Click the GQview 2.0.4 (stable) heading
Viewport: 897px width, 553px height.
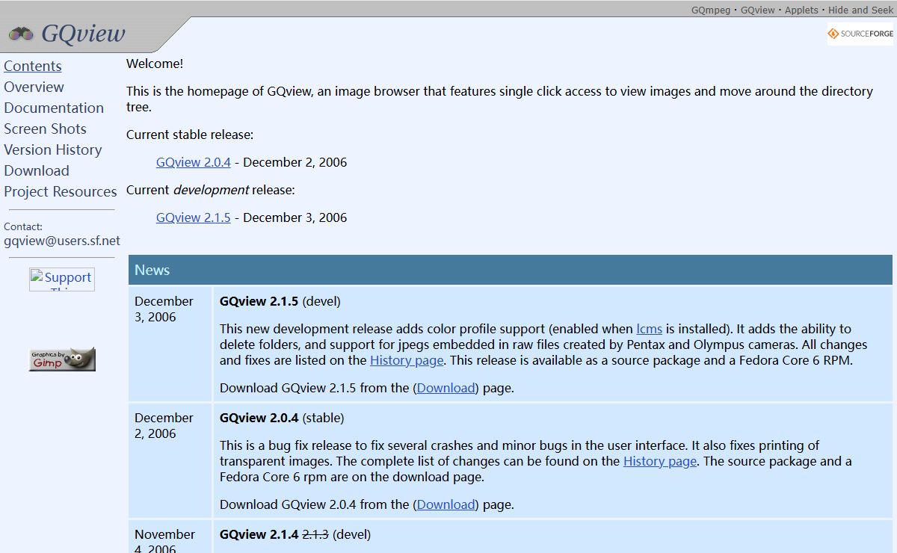(x=282, y=418)
